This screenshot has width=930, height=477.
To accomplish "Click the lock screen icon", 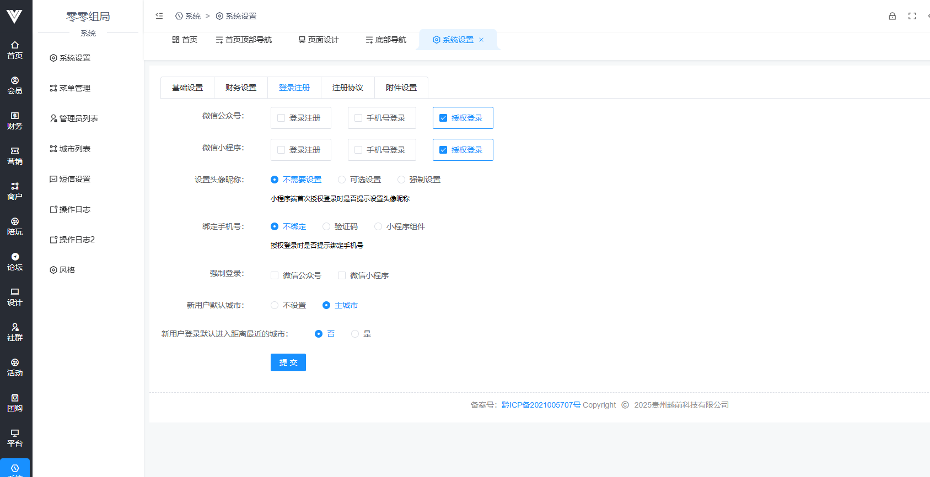I will 892,16.
